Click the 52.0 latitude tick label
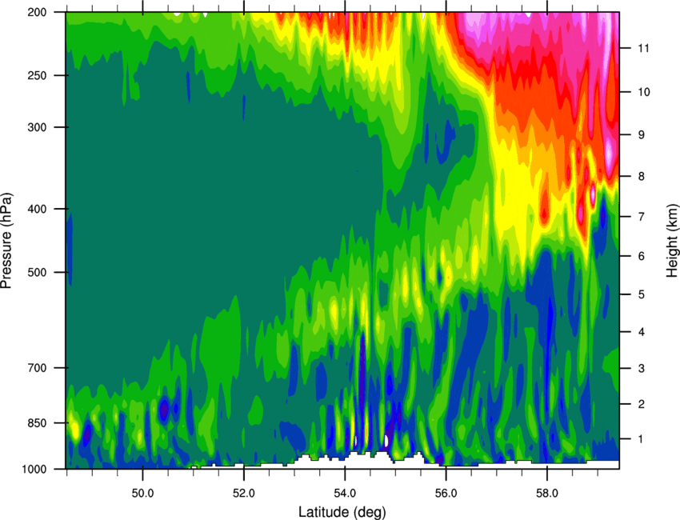 click(244, 494)
